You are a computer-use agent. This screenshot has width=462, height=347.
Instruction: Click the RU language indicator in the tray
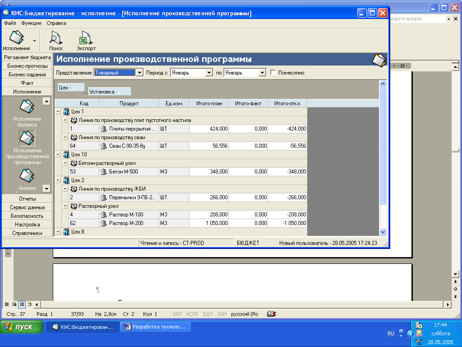pos(391,333)
